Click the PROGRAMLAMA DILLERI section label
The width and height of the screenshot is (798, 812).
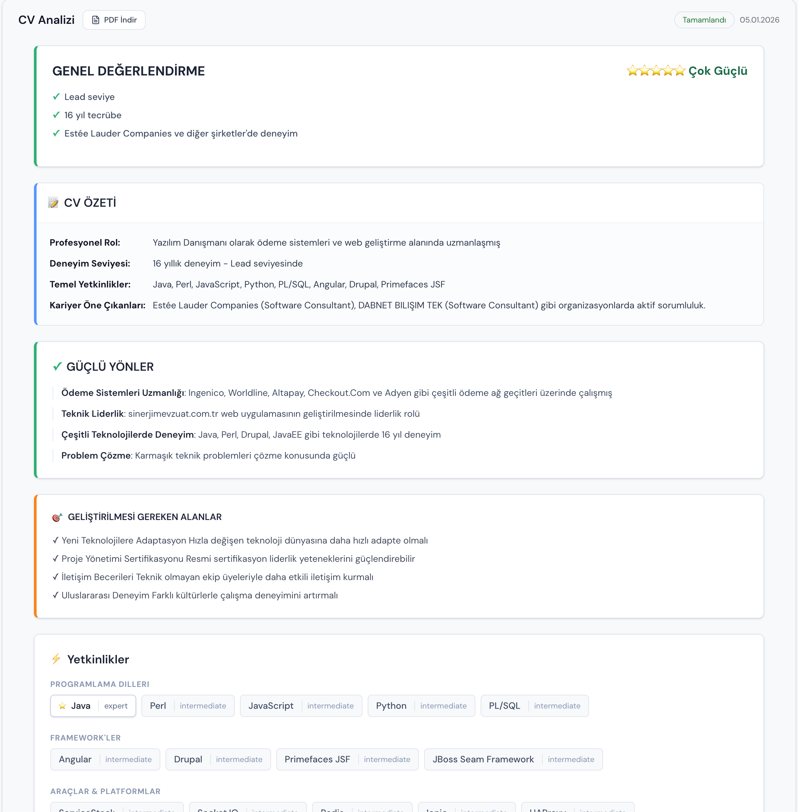[x=100, y=684]
